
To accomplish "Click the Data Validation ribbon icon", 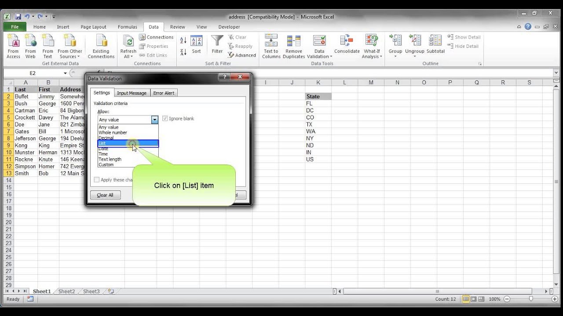I will click(319, 41).
